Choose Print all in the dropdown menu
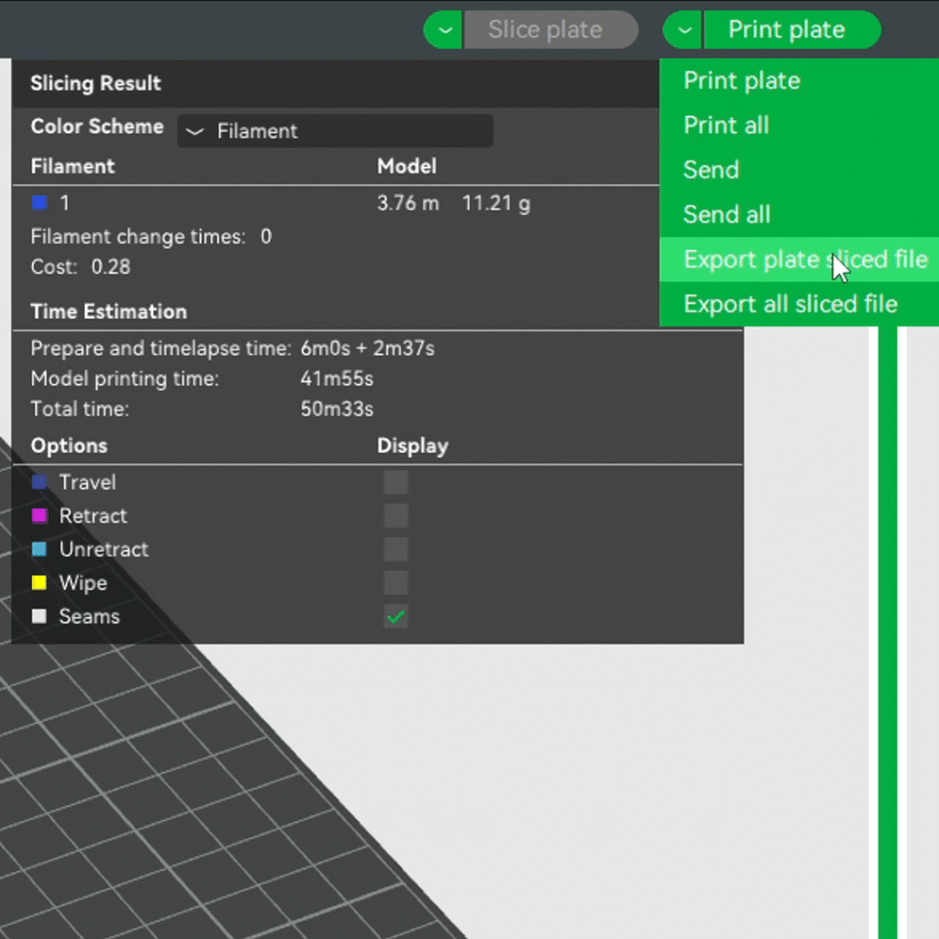The image size is (939, 939). [725, 126]
